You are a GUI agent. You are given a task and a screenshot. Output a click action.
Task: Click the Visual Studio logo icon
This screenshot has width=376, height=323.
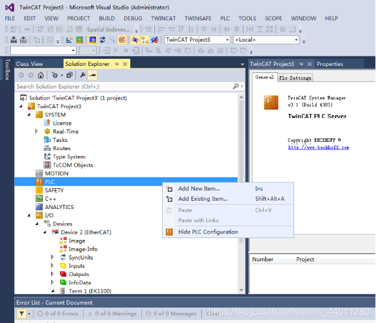coord(10,8)
